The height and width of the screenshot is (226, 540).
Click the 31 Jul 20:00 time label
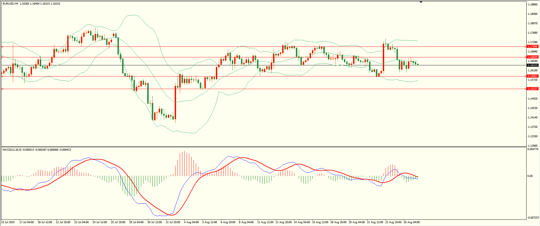coord(173,222)
